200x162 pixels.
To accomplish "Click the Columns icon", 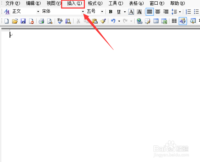I will (174, 21).
